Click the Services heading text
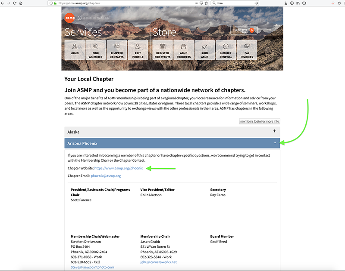This screenshot has width=345, height=271. 83,32
